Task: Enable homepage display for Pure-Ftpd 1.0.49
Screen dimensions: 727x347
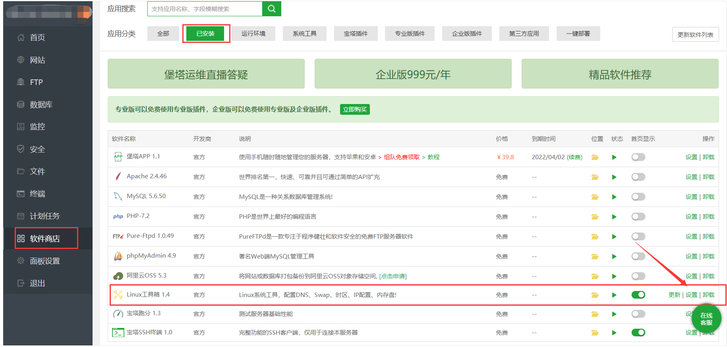Action: coord(638,237)
